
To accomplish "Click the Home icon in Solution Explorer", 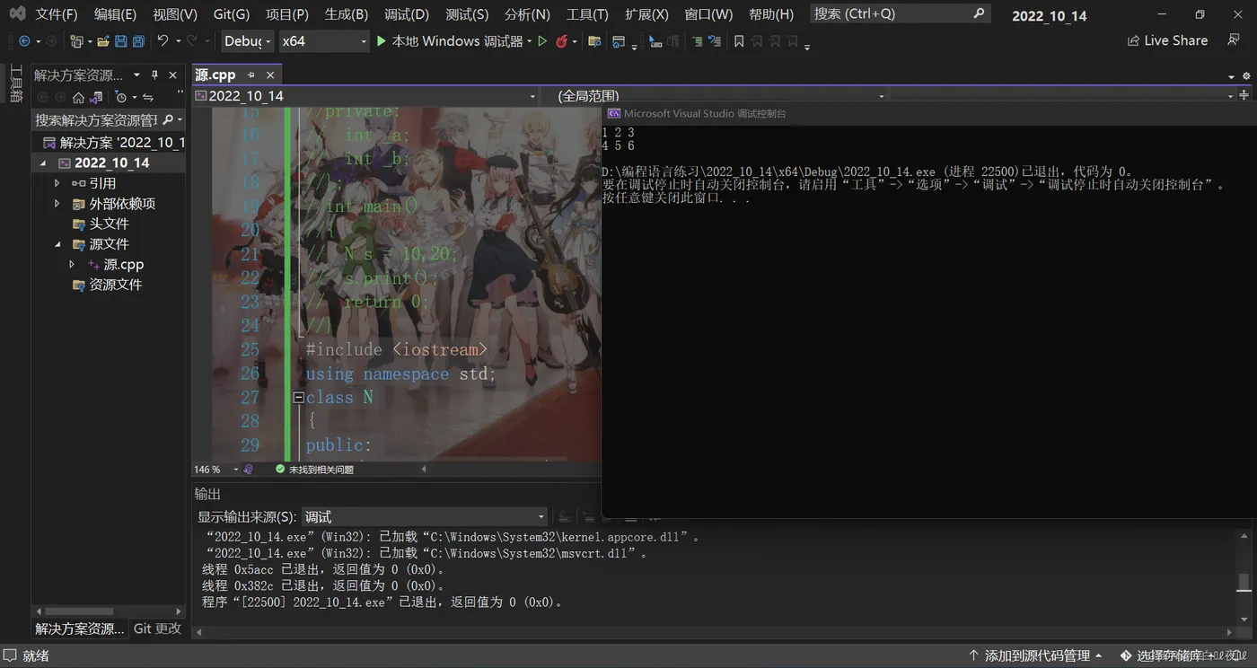I will (x=78, y=97).
